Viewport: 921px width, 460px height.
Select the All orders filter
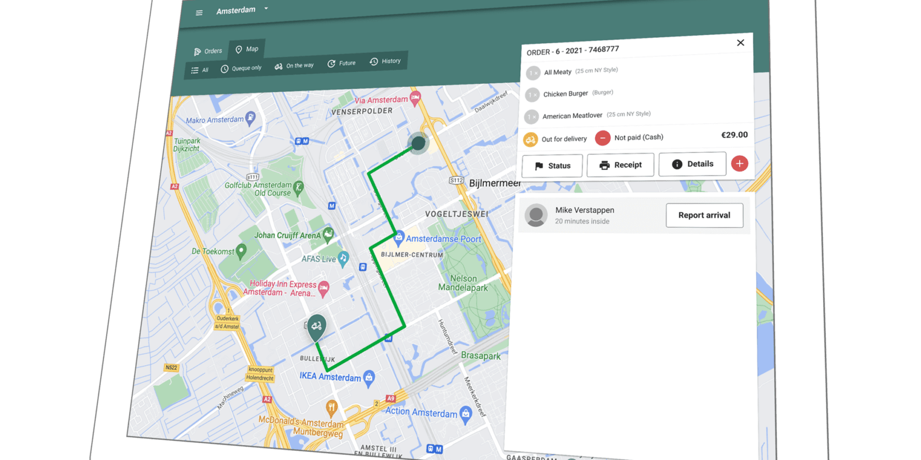[200, 70]
